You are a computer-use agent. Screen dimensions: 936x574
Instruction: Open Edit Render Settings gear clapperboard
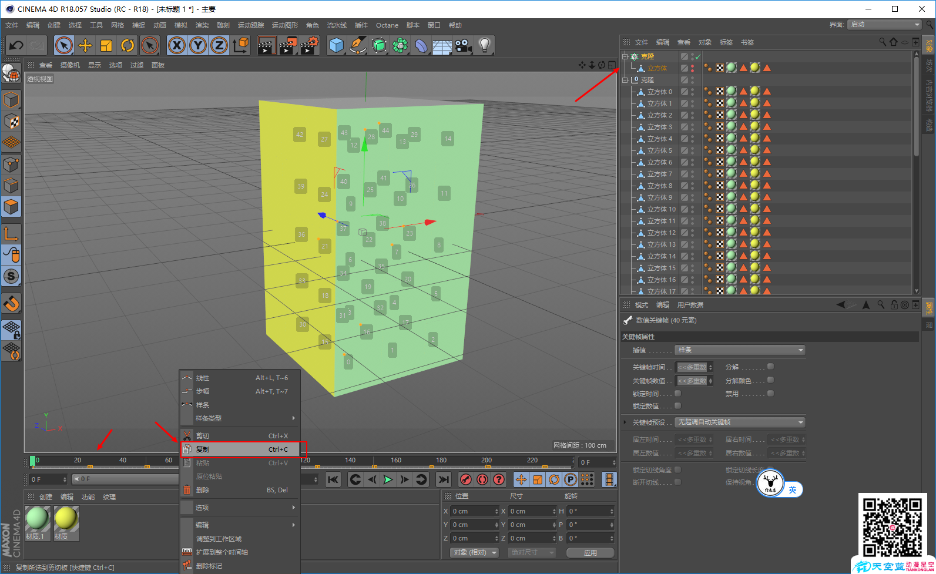310,45
